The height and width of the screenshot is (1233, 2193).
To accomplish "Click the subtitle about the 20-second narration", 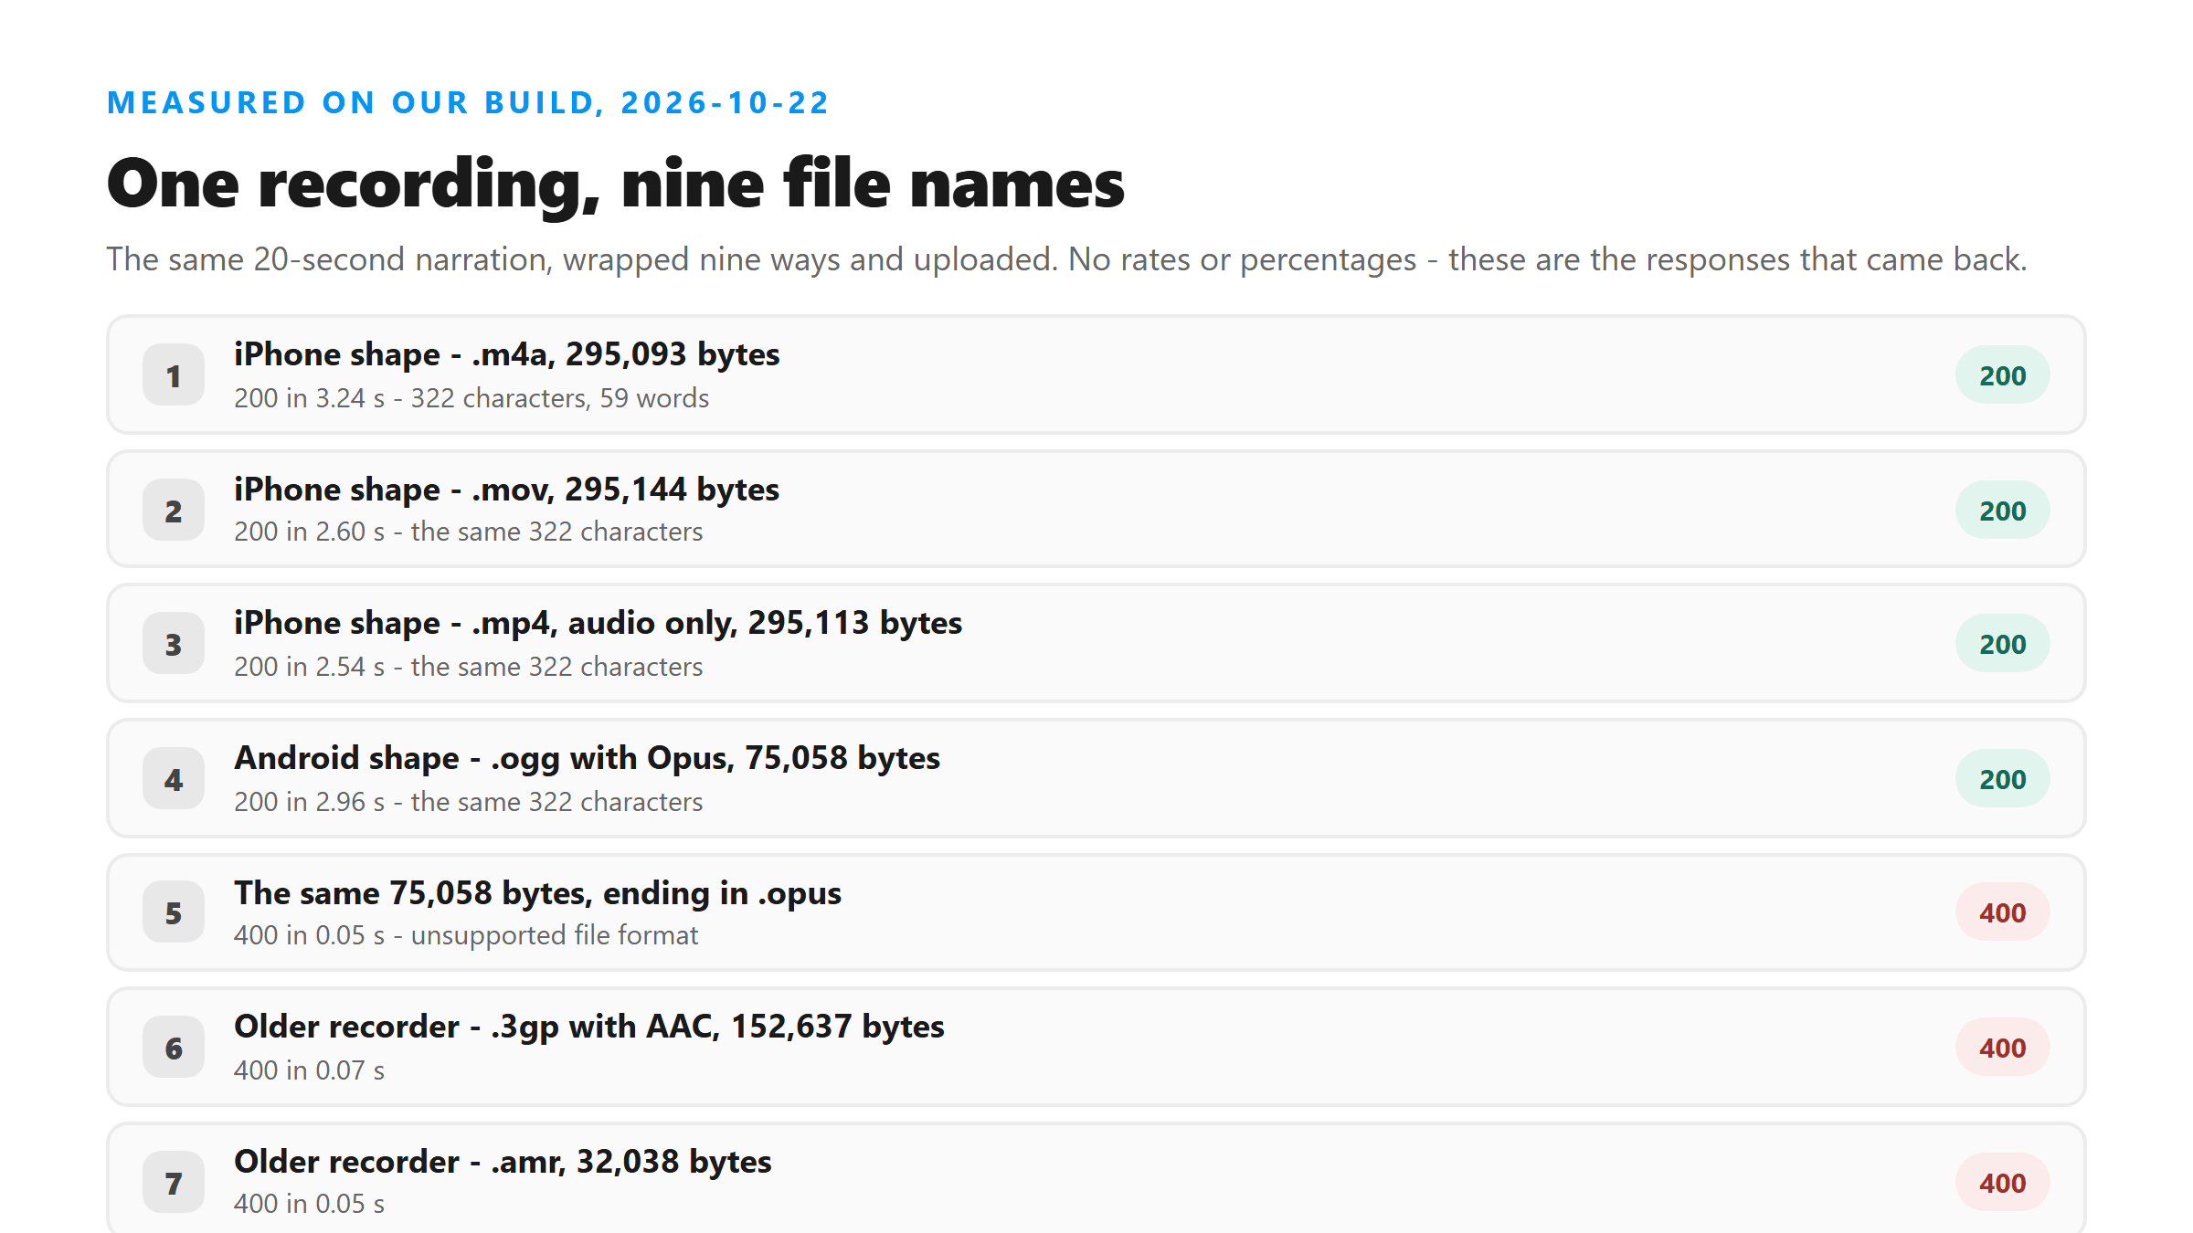I will pyautogui.click(x=1066, y=259).
